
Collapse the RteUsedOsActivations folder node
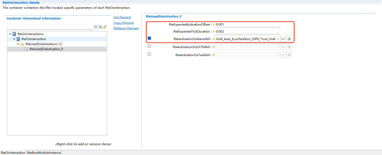[18, 44]
